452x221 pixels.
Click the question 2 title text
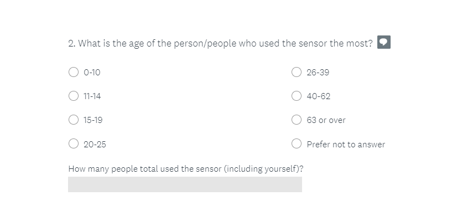click(x=221, y=44)
